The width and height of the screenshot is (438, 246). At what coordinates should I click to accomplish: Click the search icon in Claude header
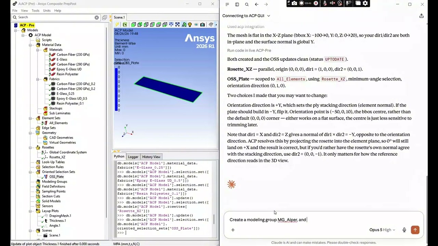coord(247,4)
